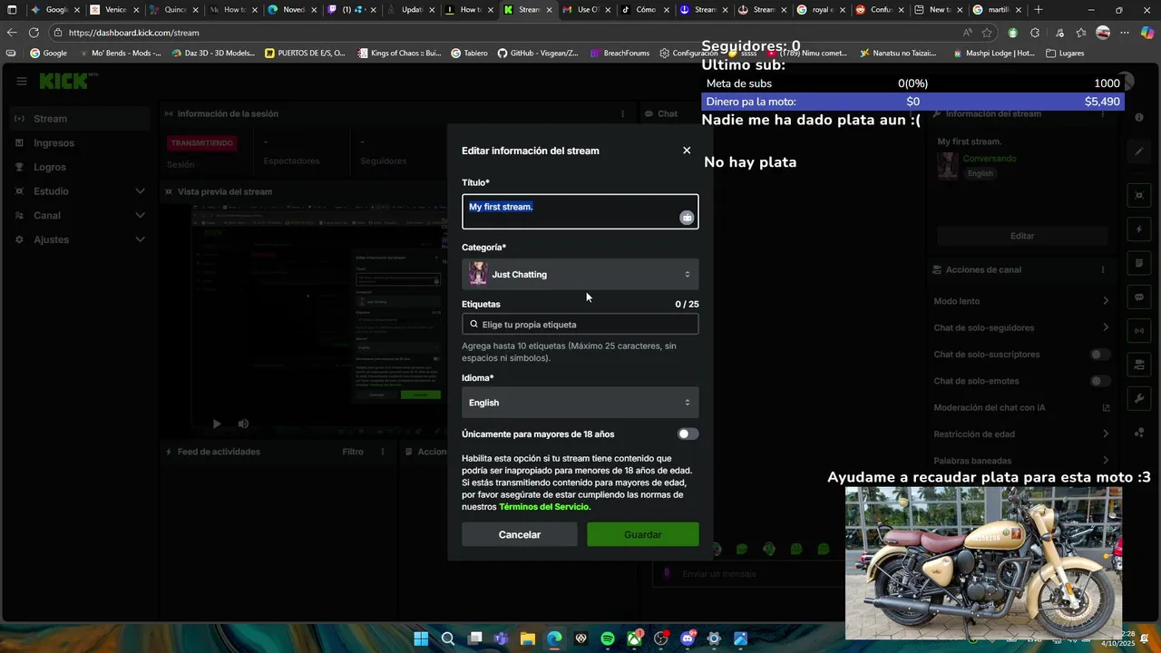Click the green Guardar button
Image resolution: width=1161 pixels, height=653 pixels.
[643, 535]
